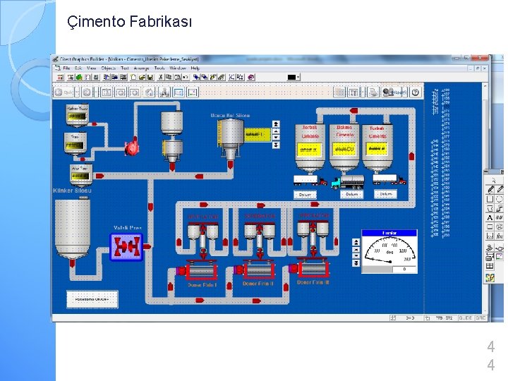Click the right Dolum button under truck

tap(385, 194)
